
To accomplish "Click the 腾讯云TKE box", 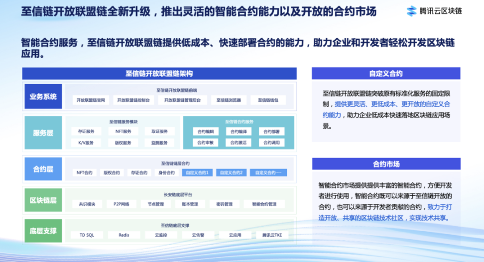I will (272, 235).
